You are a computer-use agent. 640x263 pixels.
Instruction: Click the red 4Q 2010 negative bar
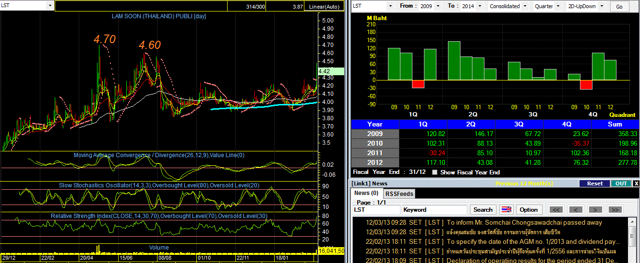[586, 85]
